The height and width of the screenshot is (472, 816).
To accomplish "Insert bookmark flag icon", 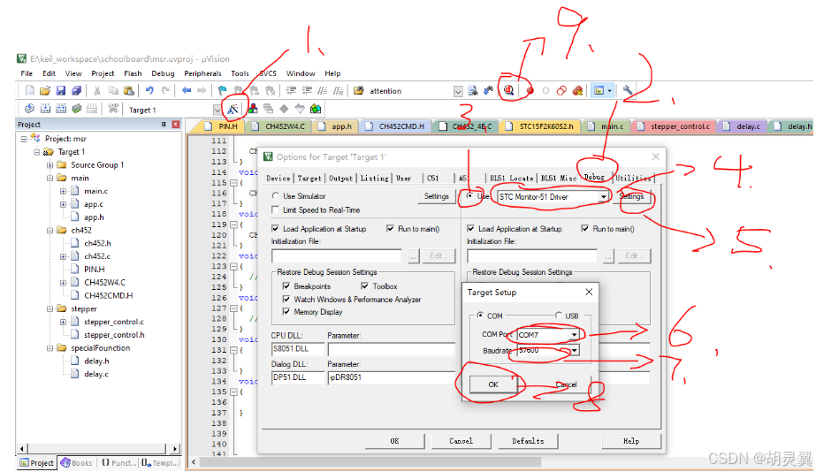I will pyautogui.click(x=222, y=90).
